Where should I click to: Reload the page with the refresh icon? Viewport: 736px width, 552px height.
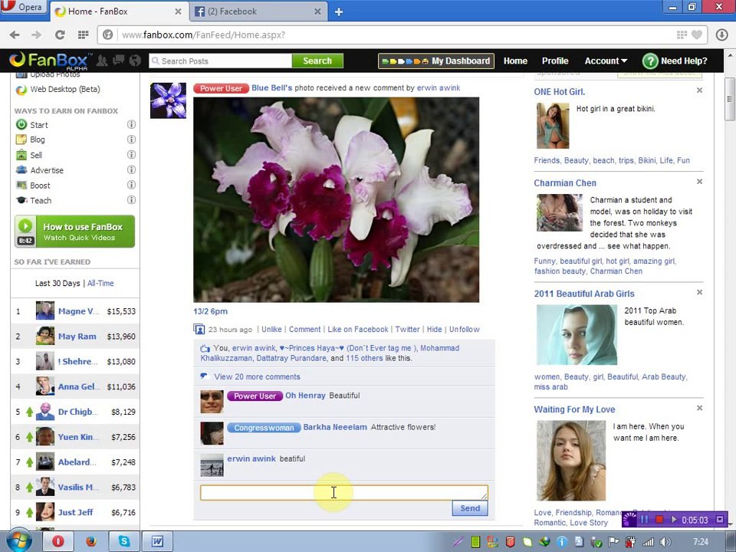pyautogui.click(x=60, y=34)
